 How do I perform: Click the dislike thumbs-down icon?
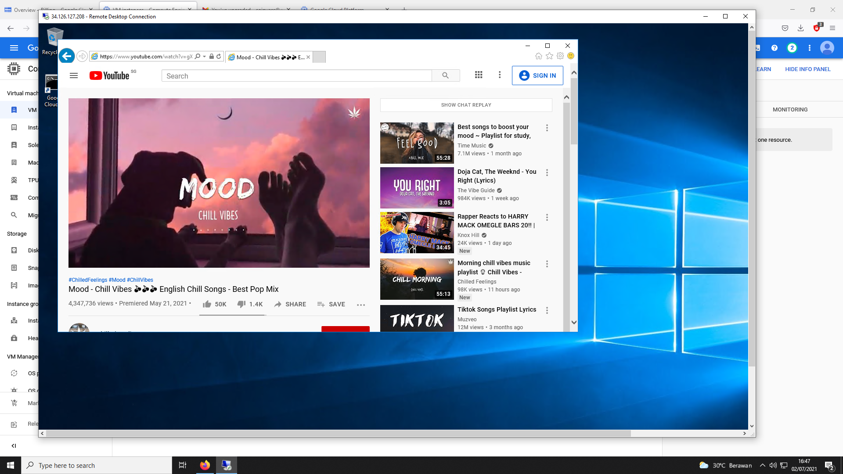tap(241, 304)
